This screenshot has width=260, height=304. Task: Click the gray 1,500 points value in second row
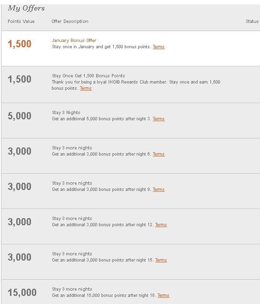click(x=20, y=79)
